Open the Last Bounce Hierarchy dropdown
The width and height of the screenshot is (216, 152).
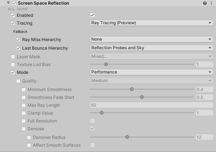(151, 48)
